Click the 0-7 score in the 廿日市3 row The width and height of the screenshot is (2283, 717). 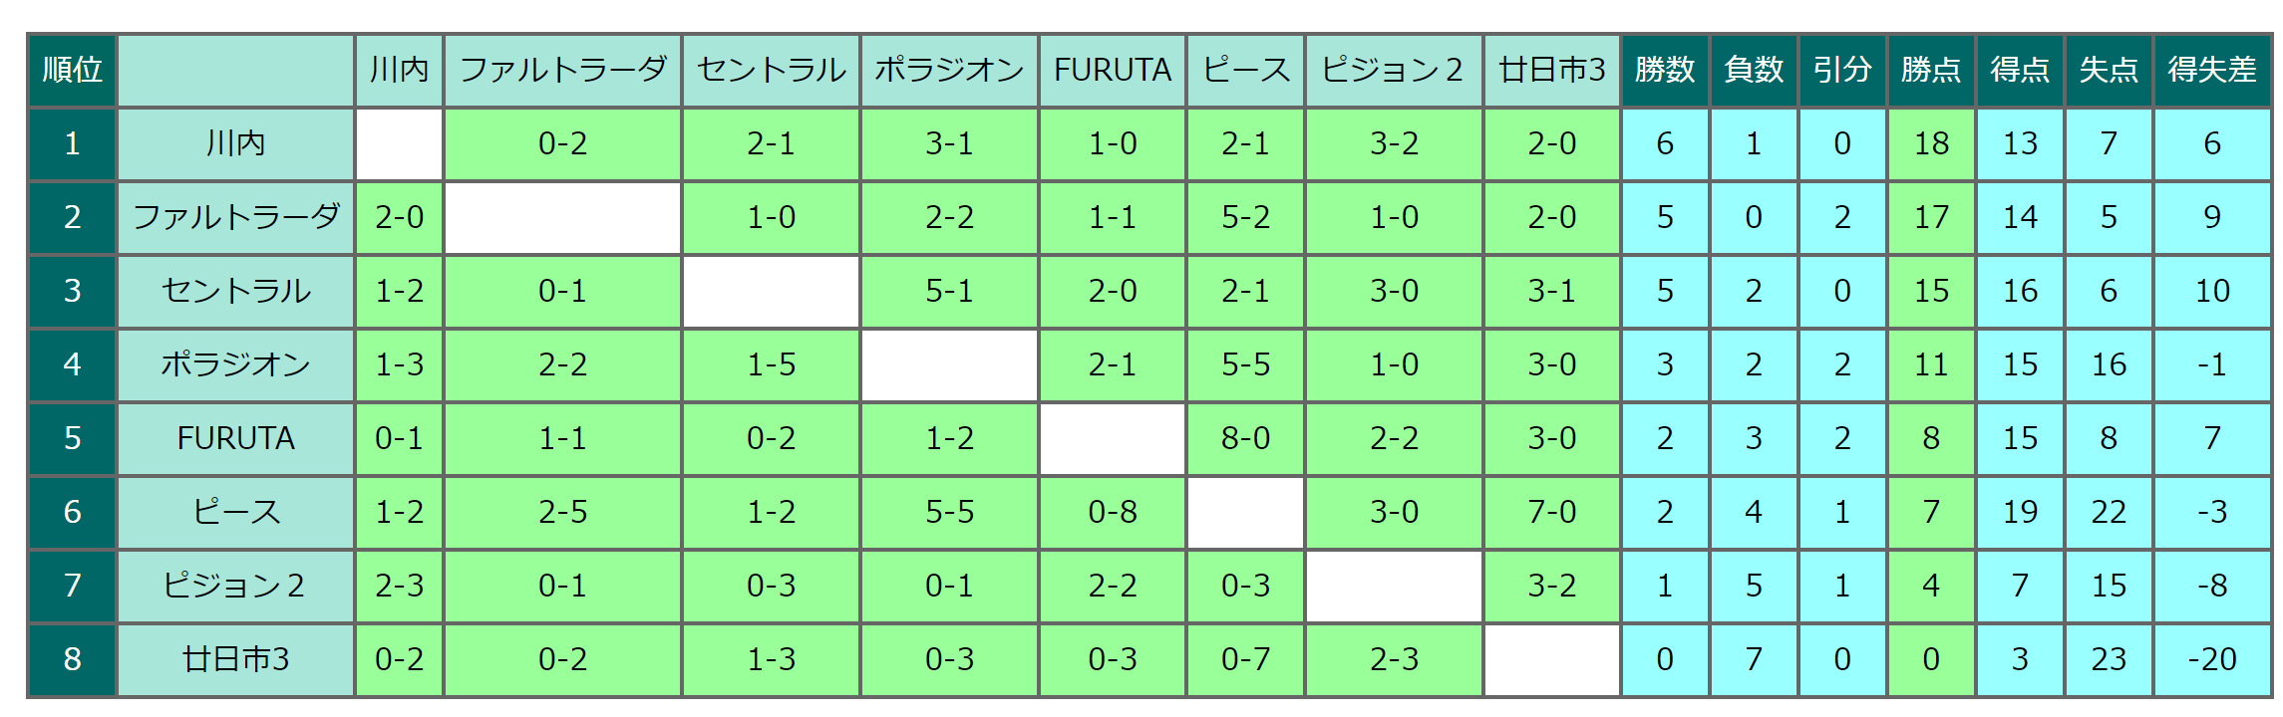(x=1245, y=659)
